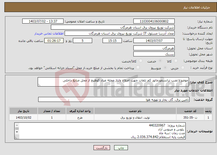The width and height of the screenshot is (217, 155).
Task: Click the تاریخ نیاز column header
Action: pyautogui.click(x=24, y=111)
